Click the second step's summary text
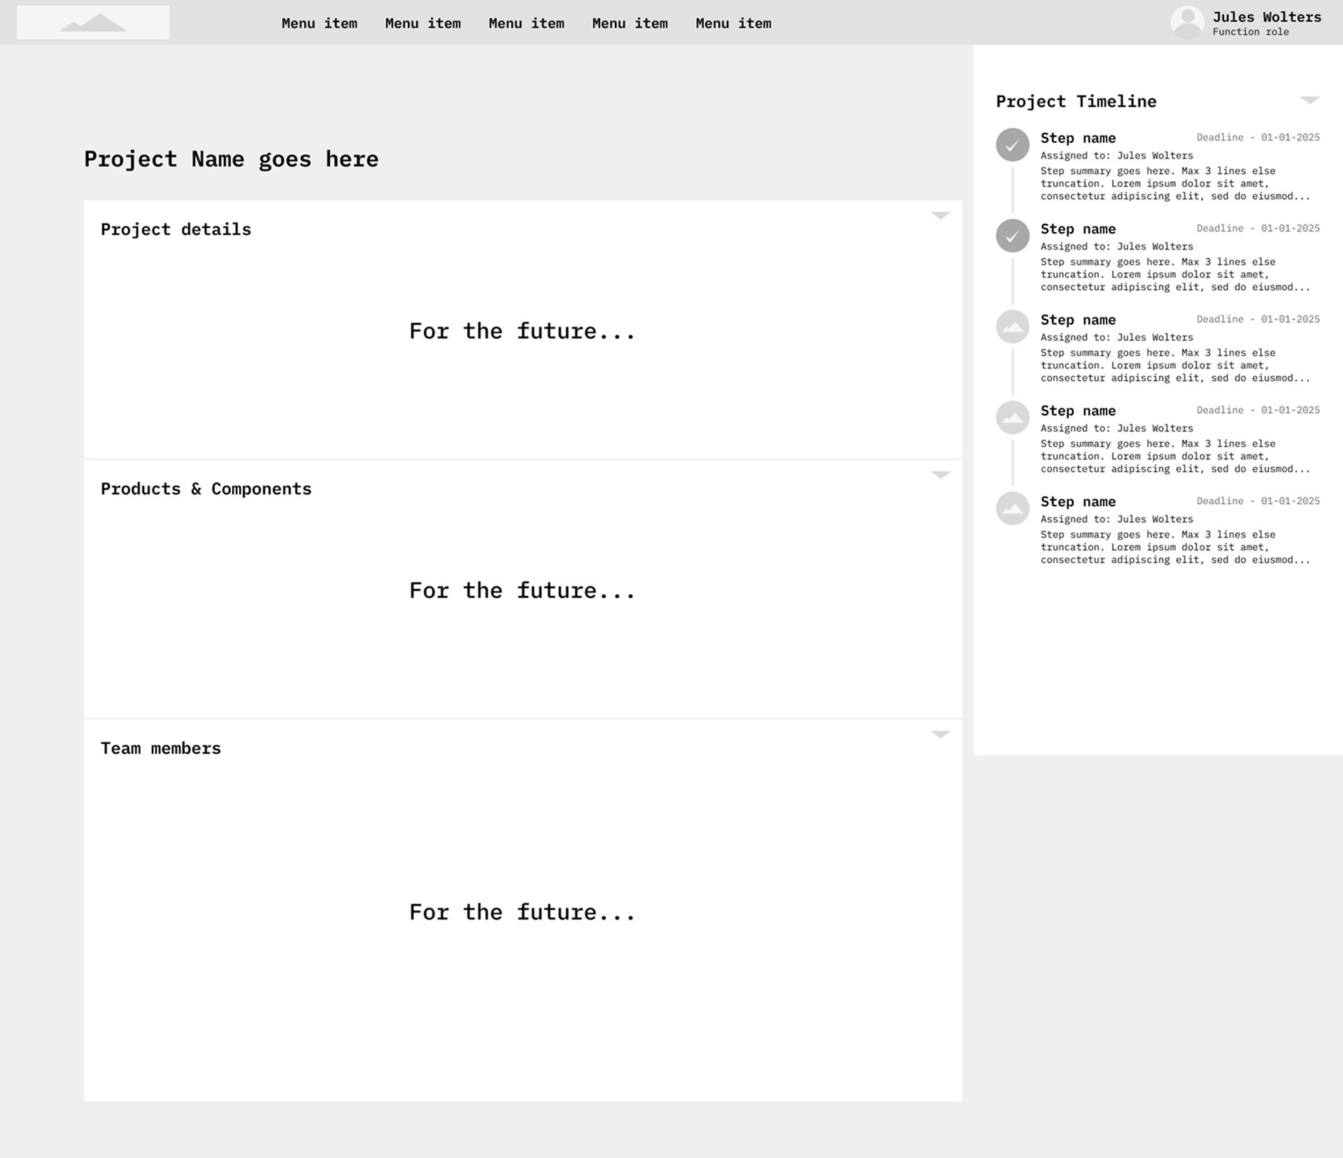 (1175, 275)
